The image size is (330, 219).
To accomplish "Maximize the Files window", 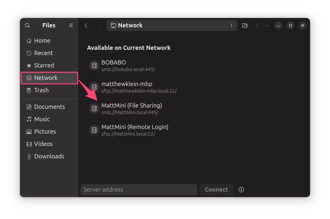I will pos(291,25).
